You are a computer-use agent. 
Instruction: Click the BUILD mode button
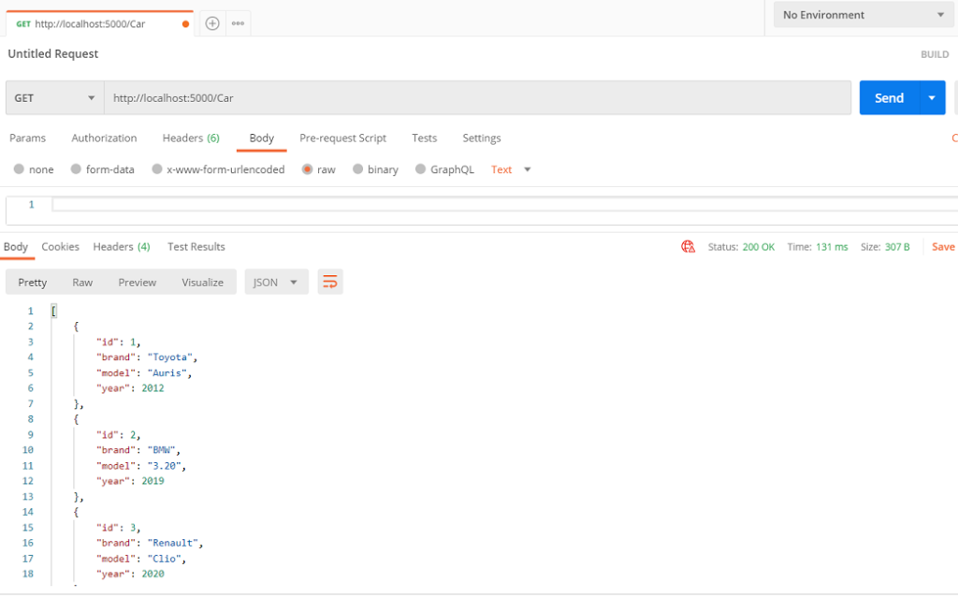[935, 54]
